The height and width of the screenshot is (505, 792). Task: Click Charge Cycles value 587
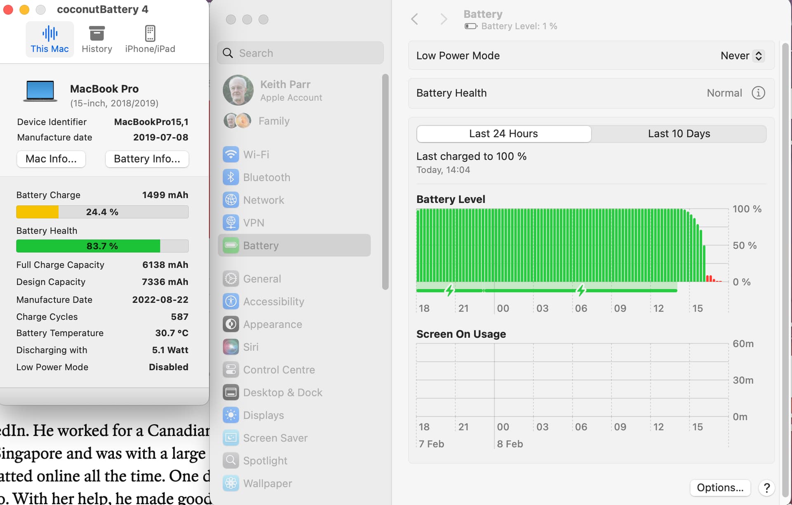(179, 317)
